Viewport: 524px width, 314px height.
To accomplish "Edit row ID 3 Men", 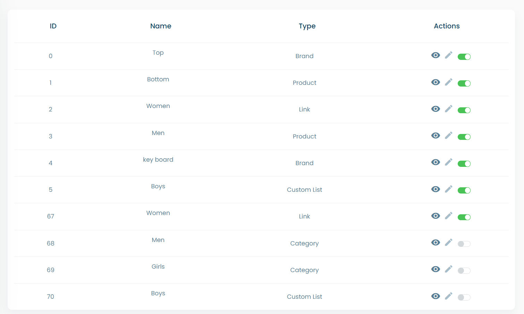I will pyautogui.click(x=449, y=135).
